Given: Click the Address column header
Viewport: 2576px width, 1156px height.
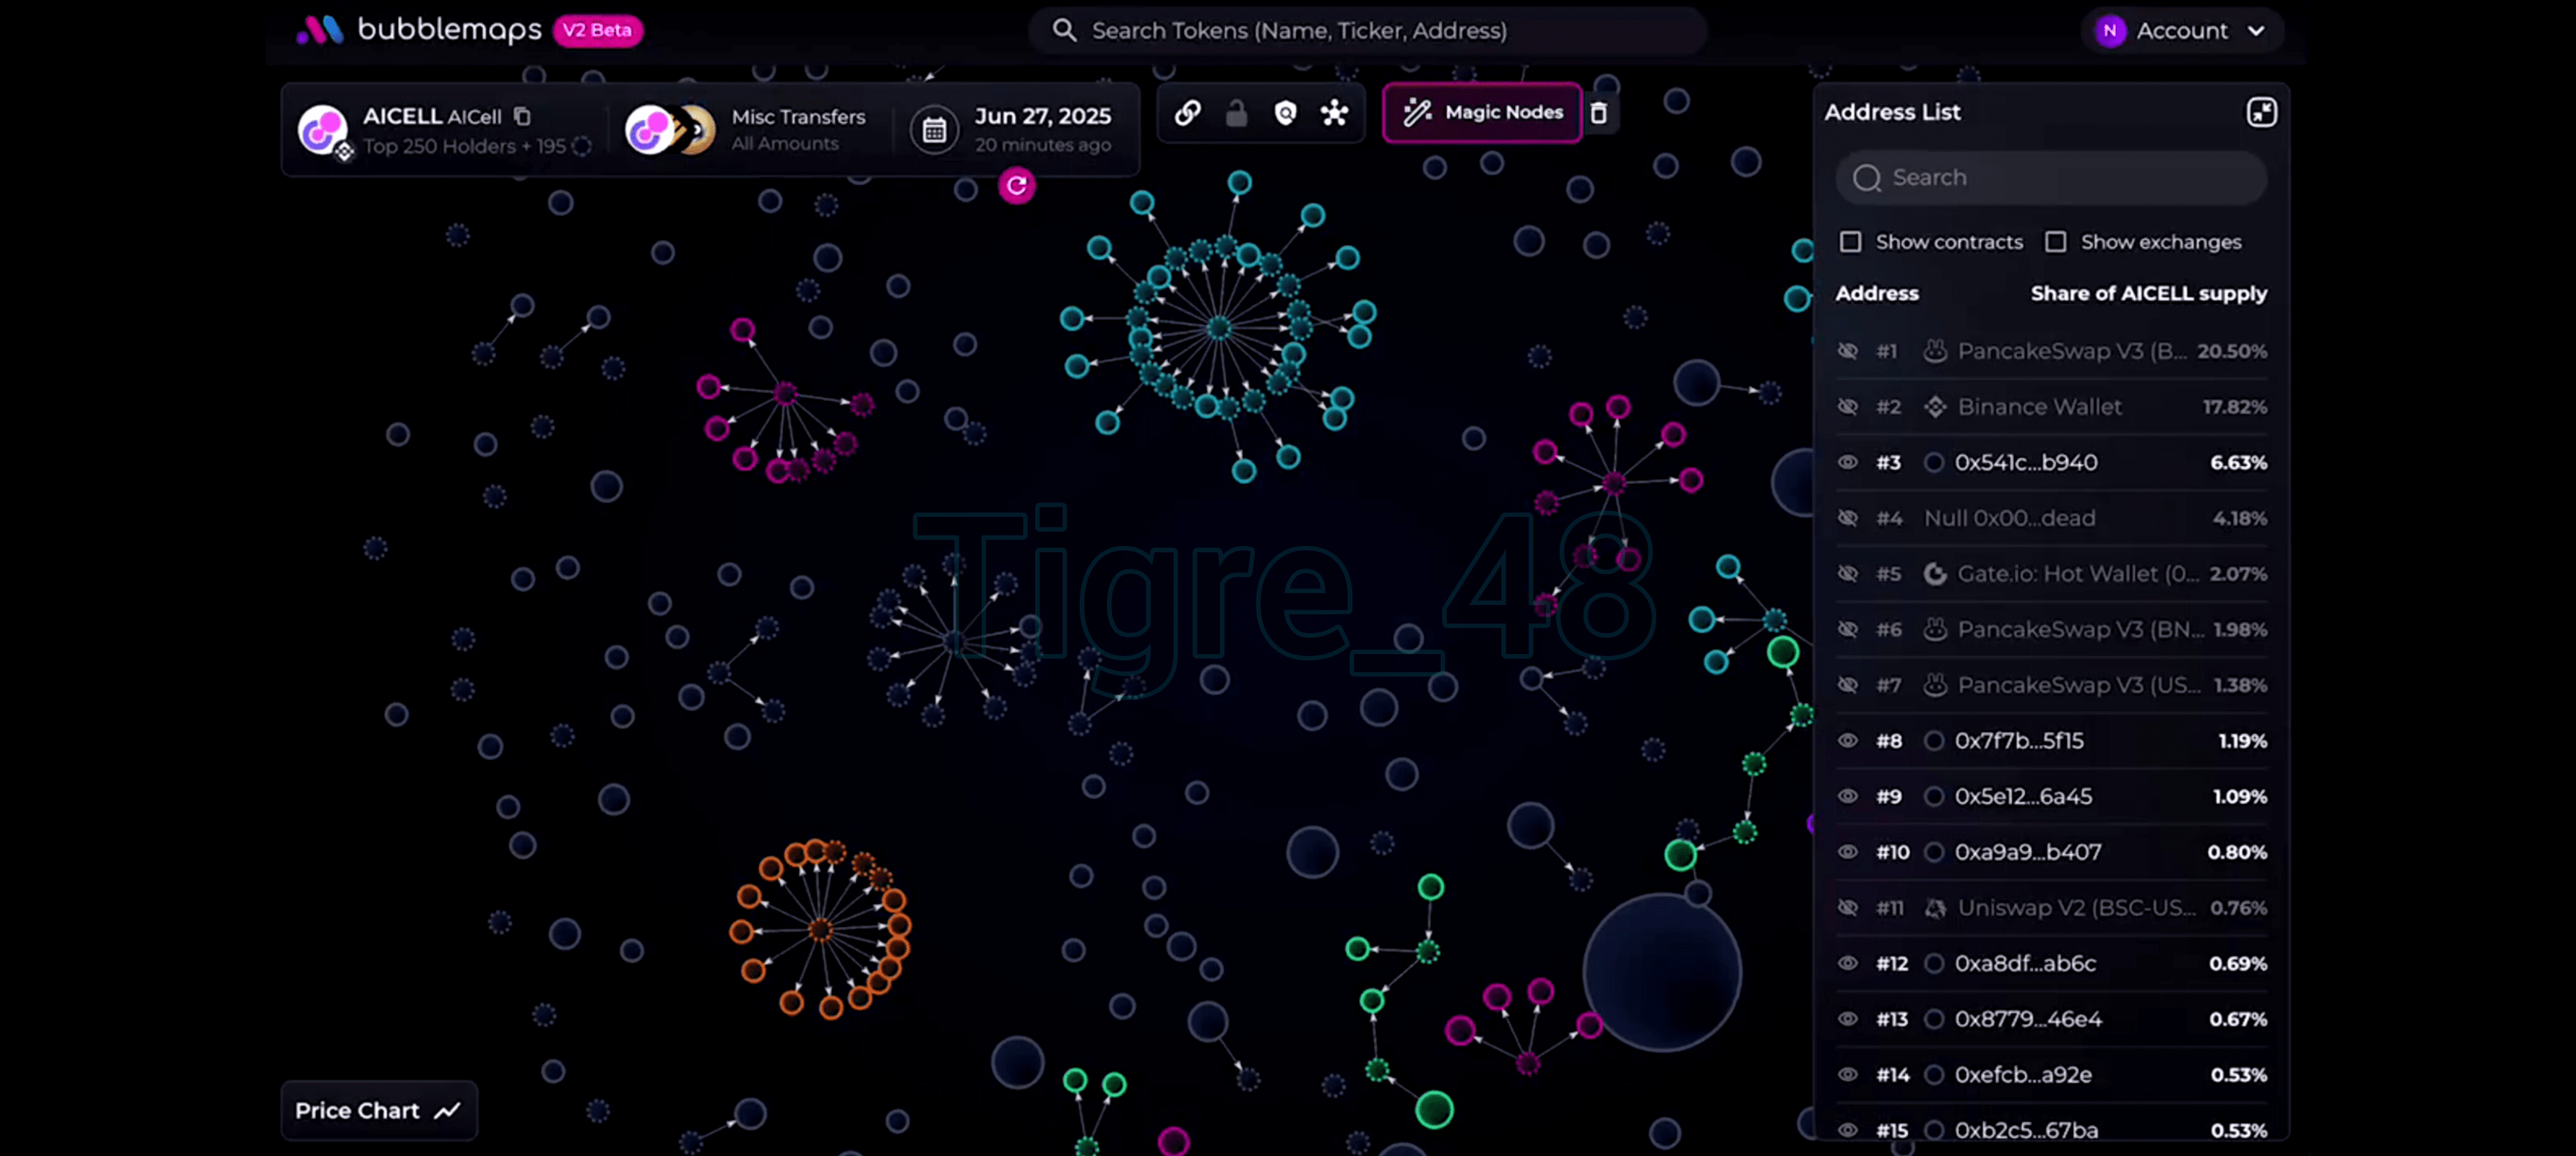Looking at the screenshot, I should pos(1877,293).
